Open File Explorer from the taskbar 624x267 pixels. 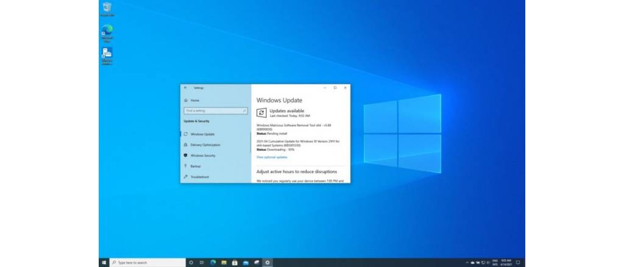(x=224, y=263)
